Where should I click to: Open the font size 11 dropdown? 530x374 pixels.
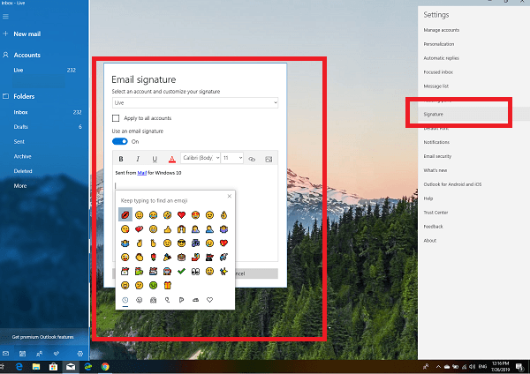(x=231, y=158)
